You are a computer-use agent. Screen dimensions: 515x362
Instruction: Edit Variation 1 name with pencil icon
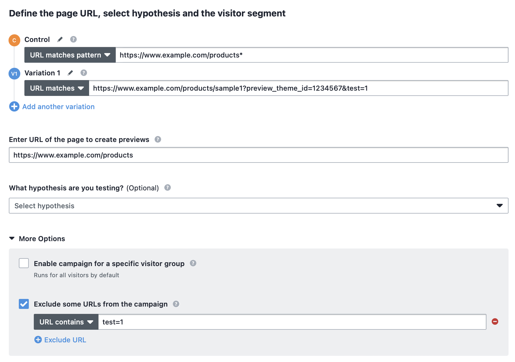tap(70, 73)
